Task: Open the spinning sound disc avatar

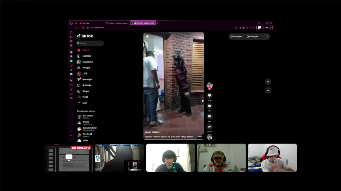Action: coord(209,137)
